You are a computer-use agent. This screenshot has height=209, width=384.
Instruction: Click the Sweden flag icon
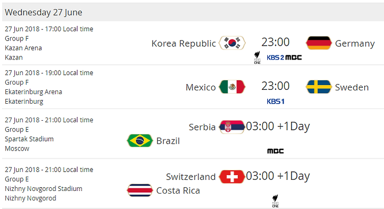pos(318,87)
